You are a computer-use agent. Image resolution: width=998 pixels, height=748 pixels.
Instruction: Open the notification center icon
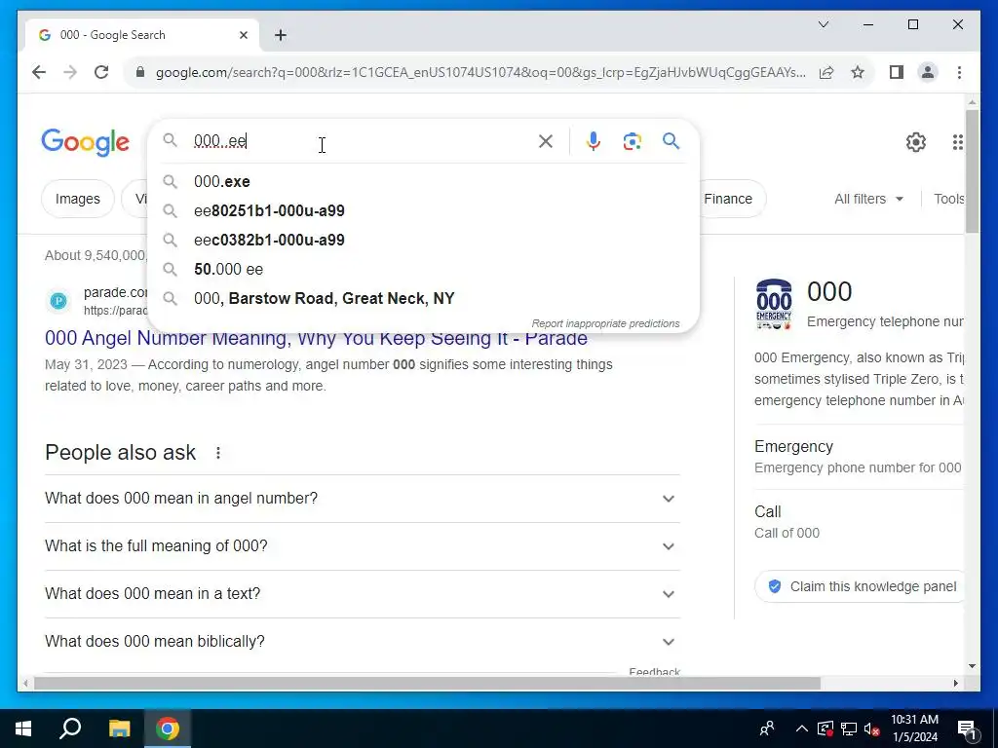[967, 729]
